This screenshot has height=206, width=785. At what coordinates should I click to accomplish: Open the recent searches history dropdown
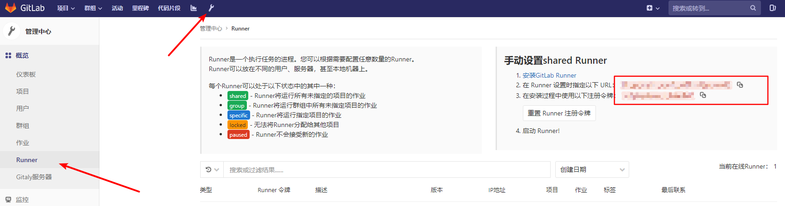212,170
